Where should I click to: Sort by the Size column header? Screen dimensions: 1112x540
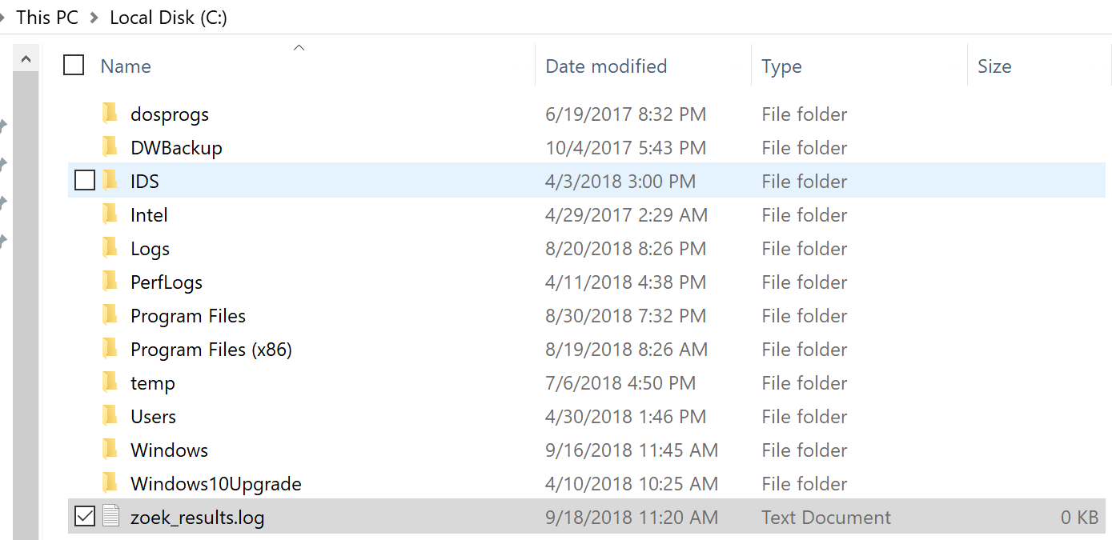(994, 66)
